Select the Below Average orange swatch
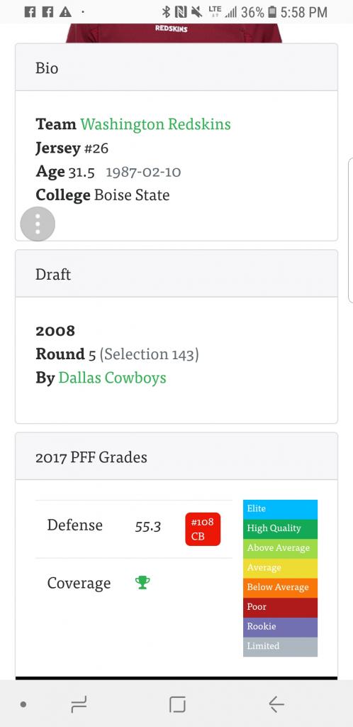353x727 pixels. click(x=281, y=587)
